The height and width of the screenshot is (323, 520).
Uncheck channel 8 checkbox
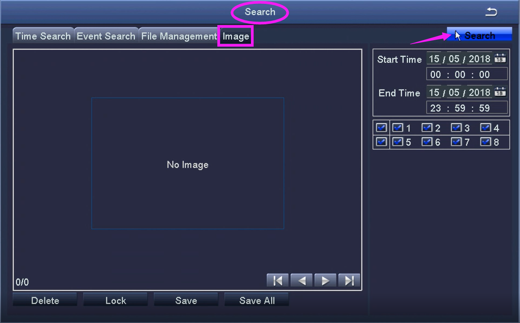[x=486, y=142]
